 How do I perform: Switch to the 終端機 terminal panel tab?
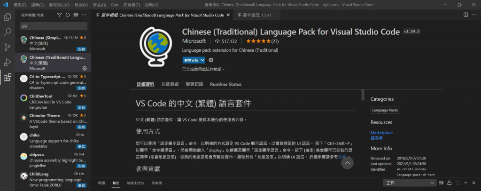(157, 183)
